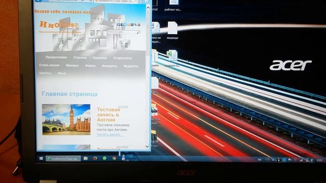Open the site's Twitter social icon

[125, 25]
